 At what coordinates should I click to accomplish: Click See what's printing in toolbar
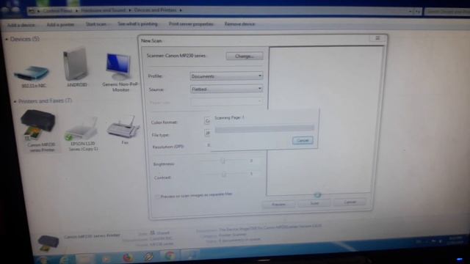[137, 24]
